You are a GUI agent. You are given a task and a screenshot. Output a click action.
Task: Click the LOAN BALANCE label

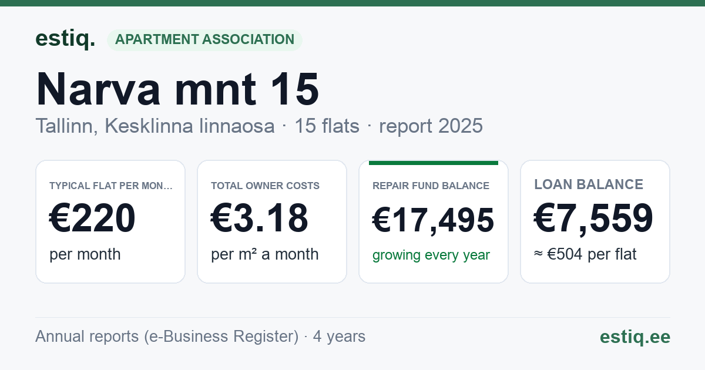pyautogui.click(x=589, y=184)
